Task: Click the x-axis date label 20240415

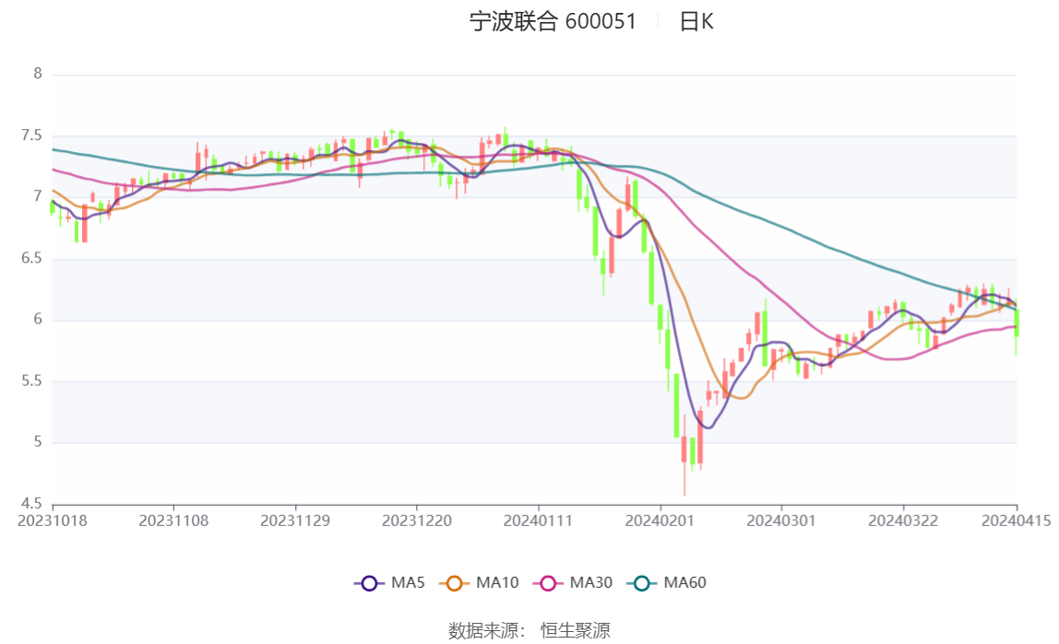Action: pos(1016,521)
